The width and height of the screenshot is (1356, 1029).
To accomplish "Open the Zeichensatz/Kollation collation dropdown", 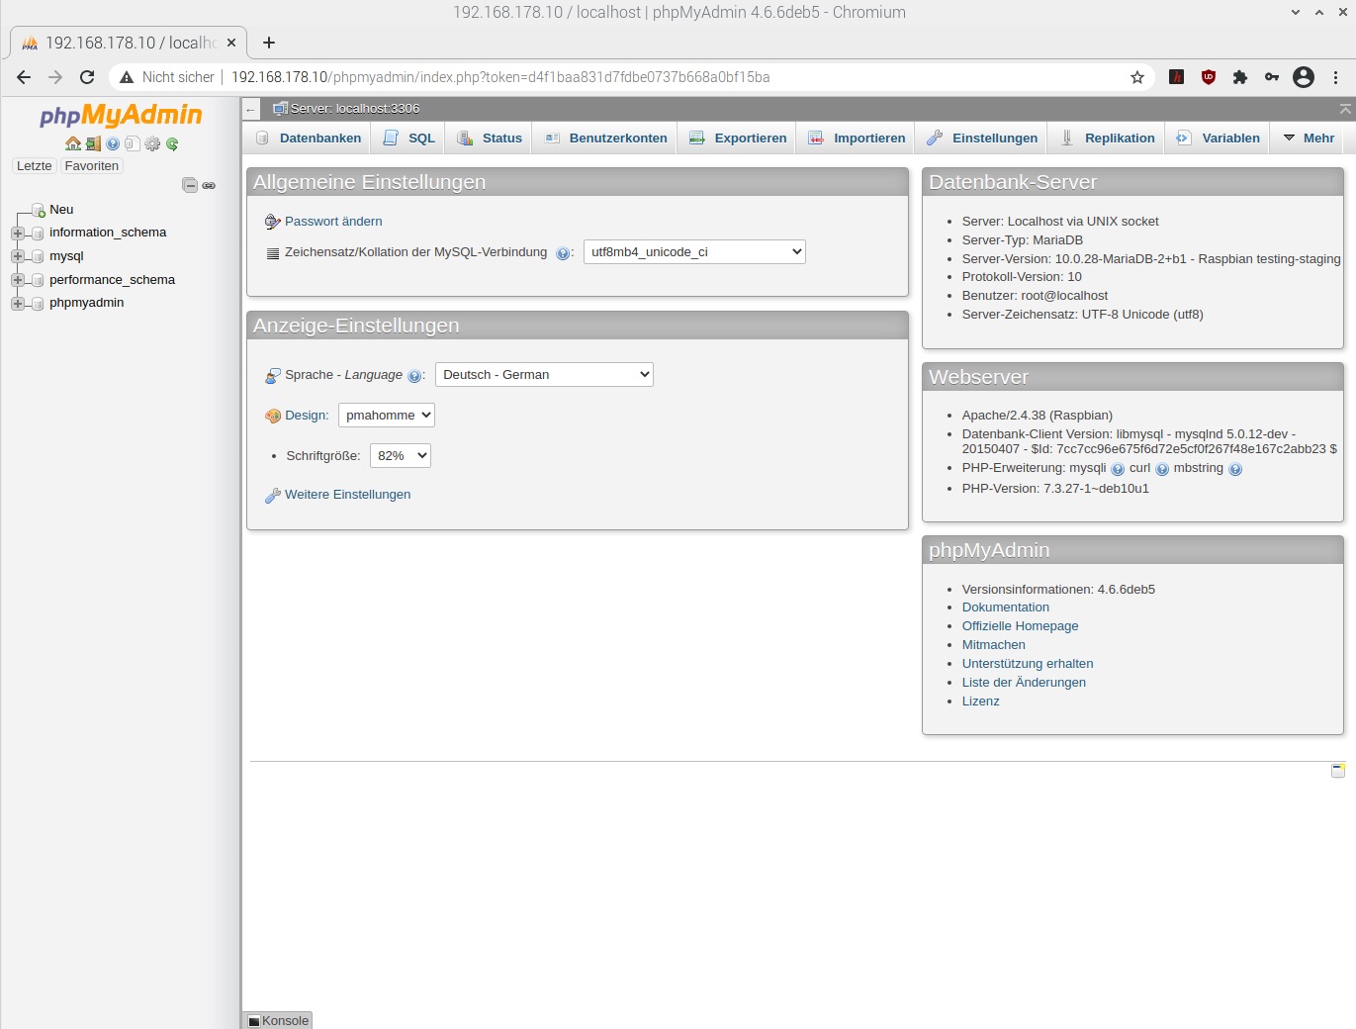I will tap(694, 252).
